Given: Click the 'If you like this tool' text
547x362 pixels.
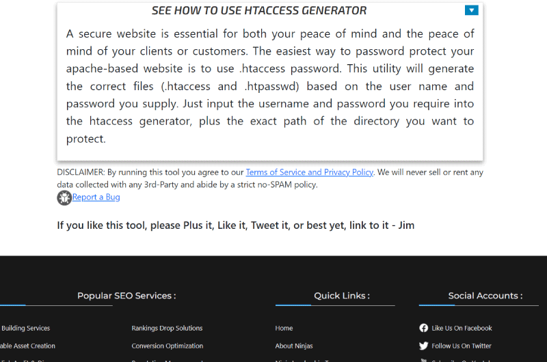Looking at the screenshot, I should (x=235, y=225).
